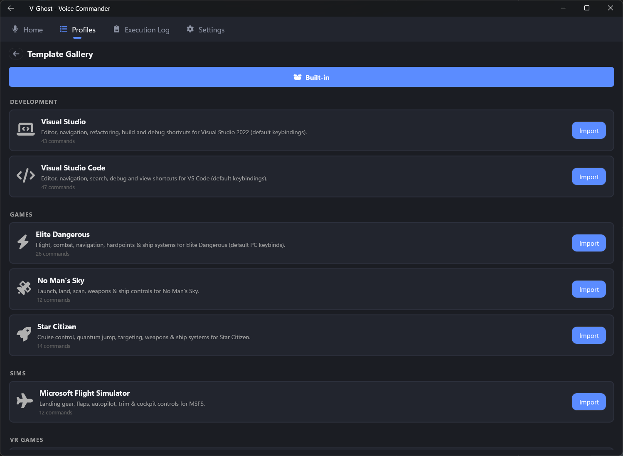Switch to the Execution Log tab
623x456 pixels.
[141, 30]
